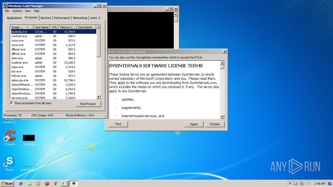This screenshot has width=333, height=187.
Task: Select the dwm.exe process row
Action: 53,58
